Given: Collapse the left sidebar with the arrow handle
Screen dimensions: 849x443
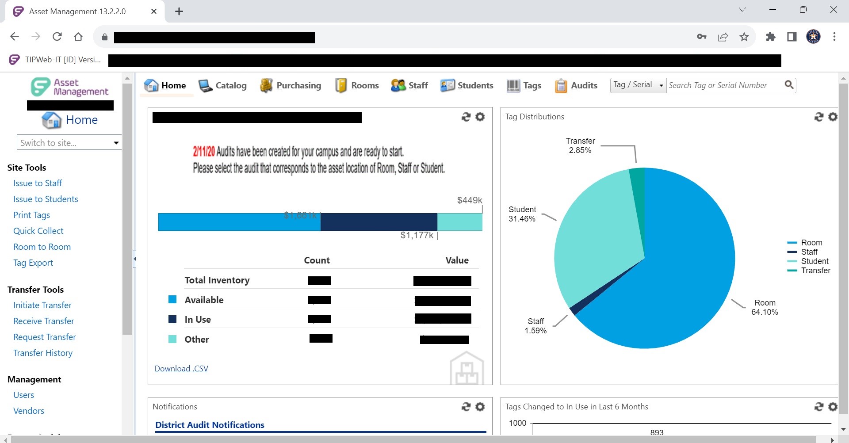Looking at the screenshot, I should pyautogui.click(x=134, y=259).
